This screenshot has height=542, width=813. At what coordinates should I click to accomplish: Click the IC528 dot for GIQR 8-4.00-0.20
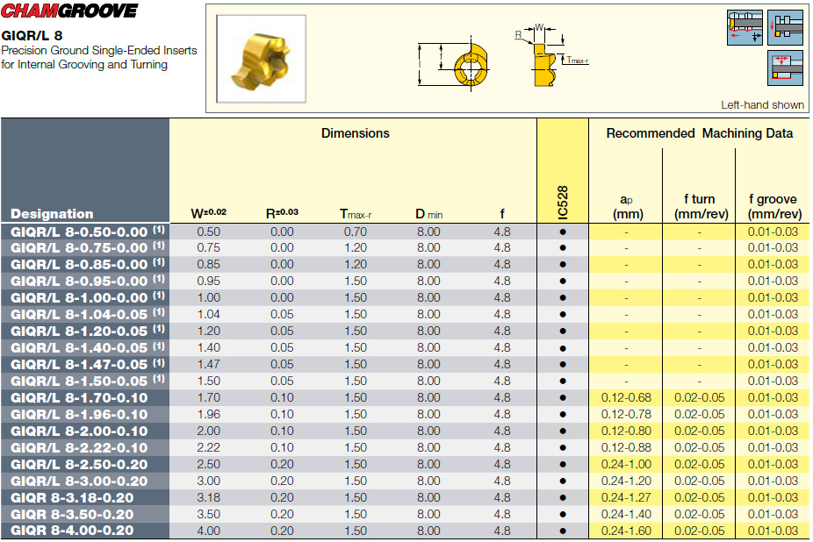coord(562,531)
